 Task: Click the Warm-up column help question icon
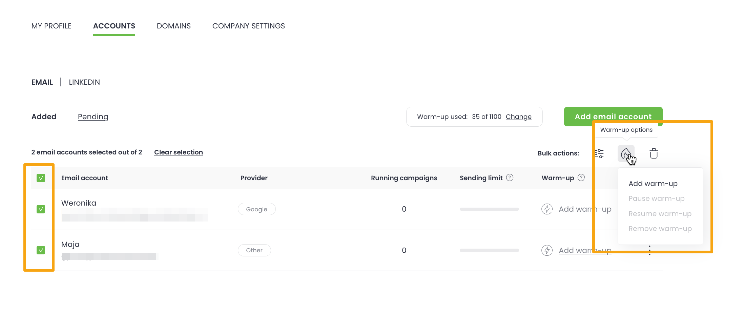(x=581, y=177)
